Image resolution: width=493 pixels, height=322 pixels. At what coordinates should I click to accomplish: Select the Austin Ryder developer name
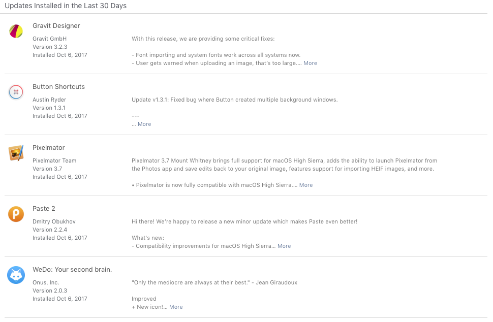pos(49,100)
